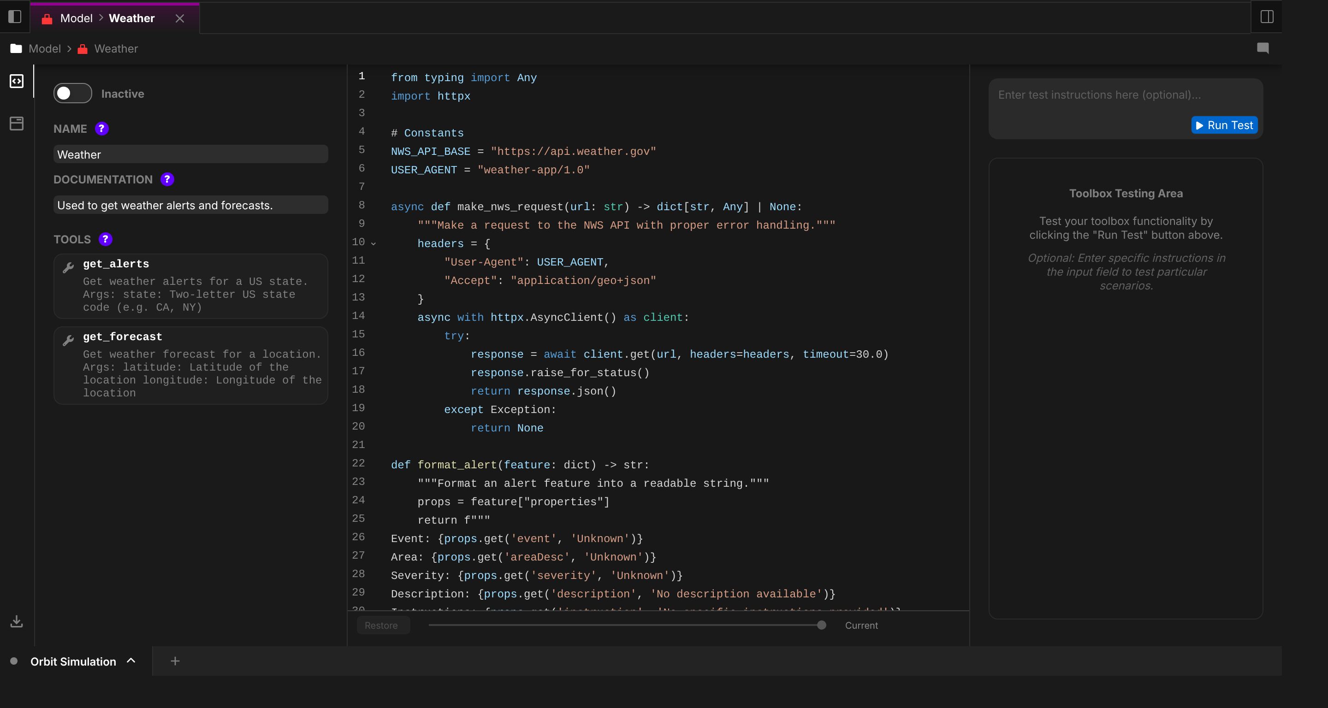Click the download icon in sidebar
This screenshot has width=1328, height=708.
(x=17, y=621)
